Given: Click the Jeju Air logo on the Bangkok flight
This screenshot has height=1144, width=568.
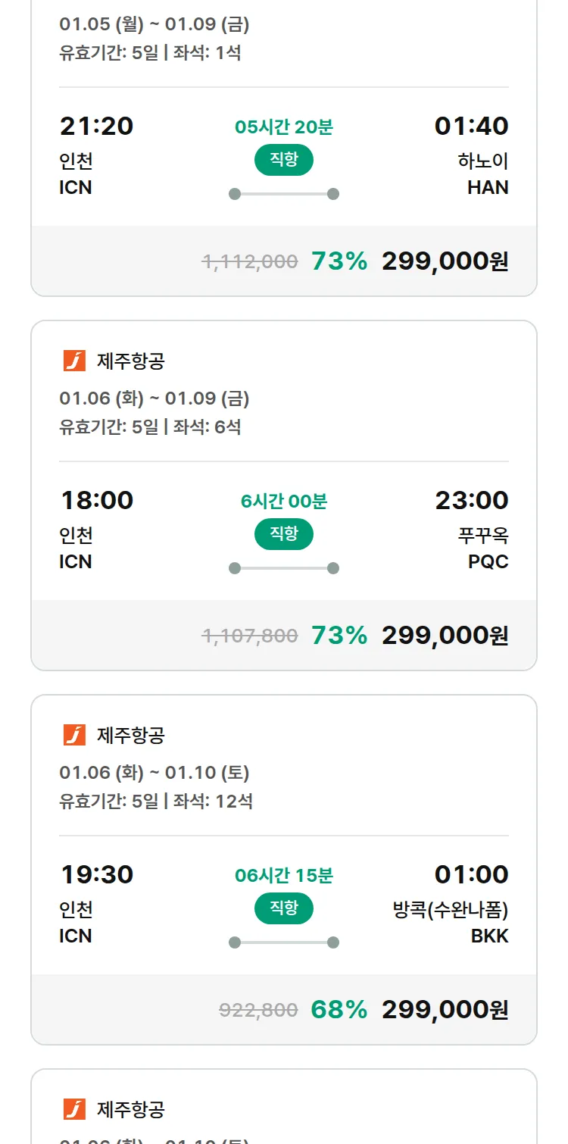Looking at the screenshot, I should tap(74, 735).
